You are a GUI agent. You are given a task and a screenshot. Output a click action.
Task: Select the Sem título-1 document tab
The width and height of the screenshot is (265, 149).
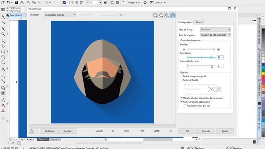pos(16,15)
